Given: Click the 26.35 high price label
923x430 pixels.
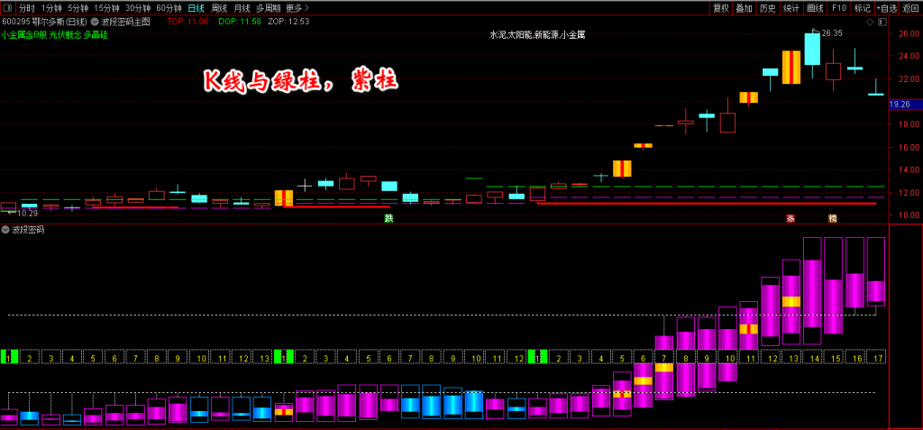Looking at the screenshot, I should click(832, 33).
